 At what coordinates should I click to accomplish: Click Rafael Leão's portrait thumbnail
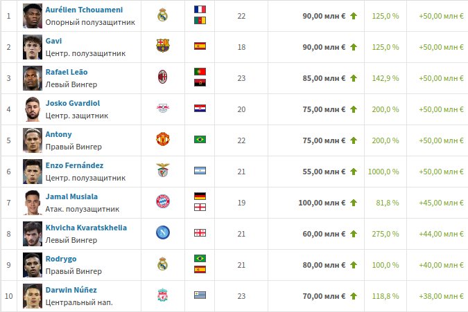tap(33, 78)
